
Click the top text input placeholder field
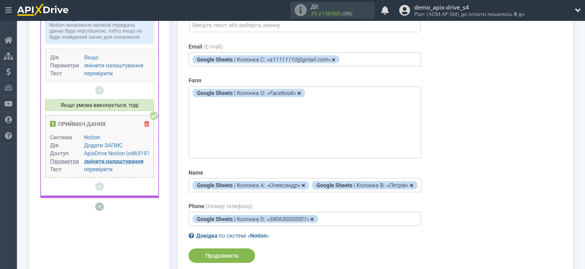[305, 26]
